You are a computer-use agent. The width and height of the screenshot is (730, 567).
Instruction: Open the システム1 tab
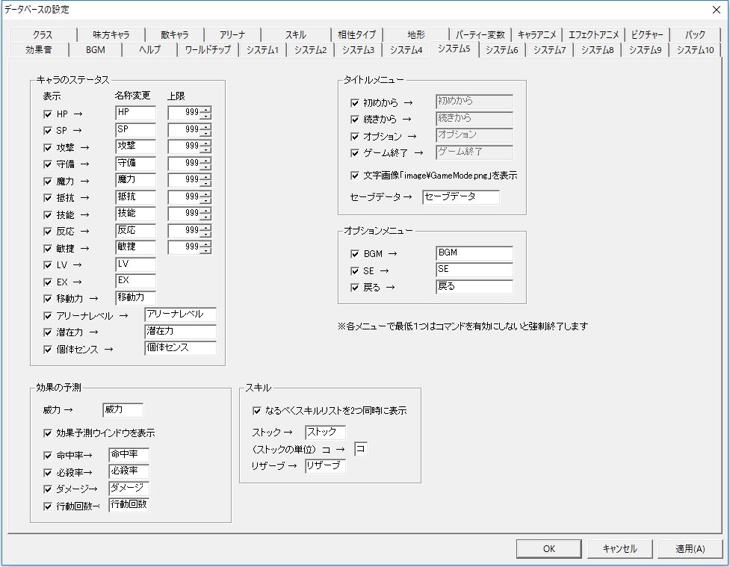click(x=262, y=50)
